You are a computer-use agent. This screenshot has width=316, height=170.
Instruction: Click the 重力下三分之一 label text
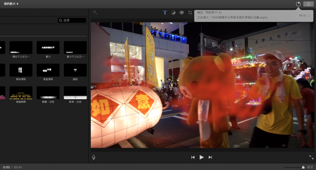[x=75, y=57]
